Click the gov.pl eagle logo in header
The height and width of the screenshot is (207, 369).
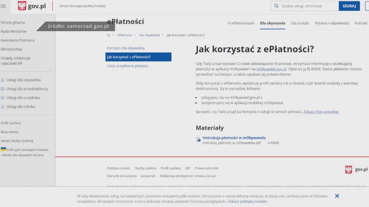click(x=22, y=6)
